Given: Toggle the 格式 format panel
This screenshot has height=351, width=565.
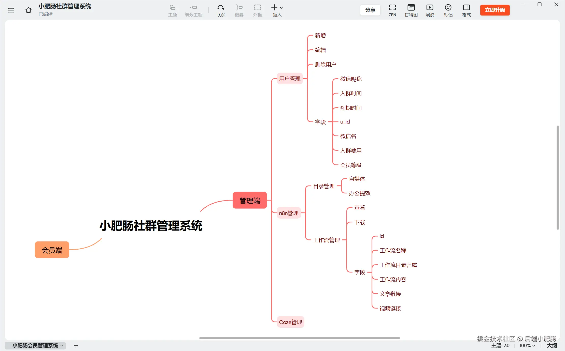Looking at the screenshot, I should 467,11.
